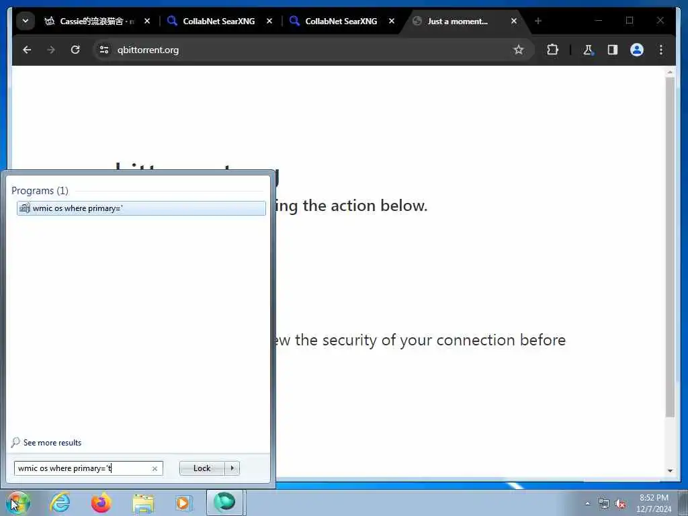Close the Just a moment... tab

pos(514,21)
